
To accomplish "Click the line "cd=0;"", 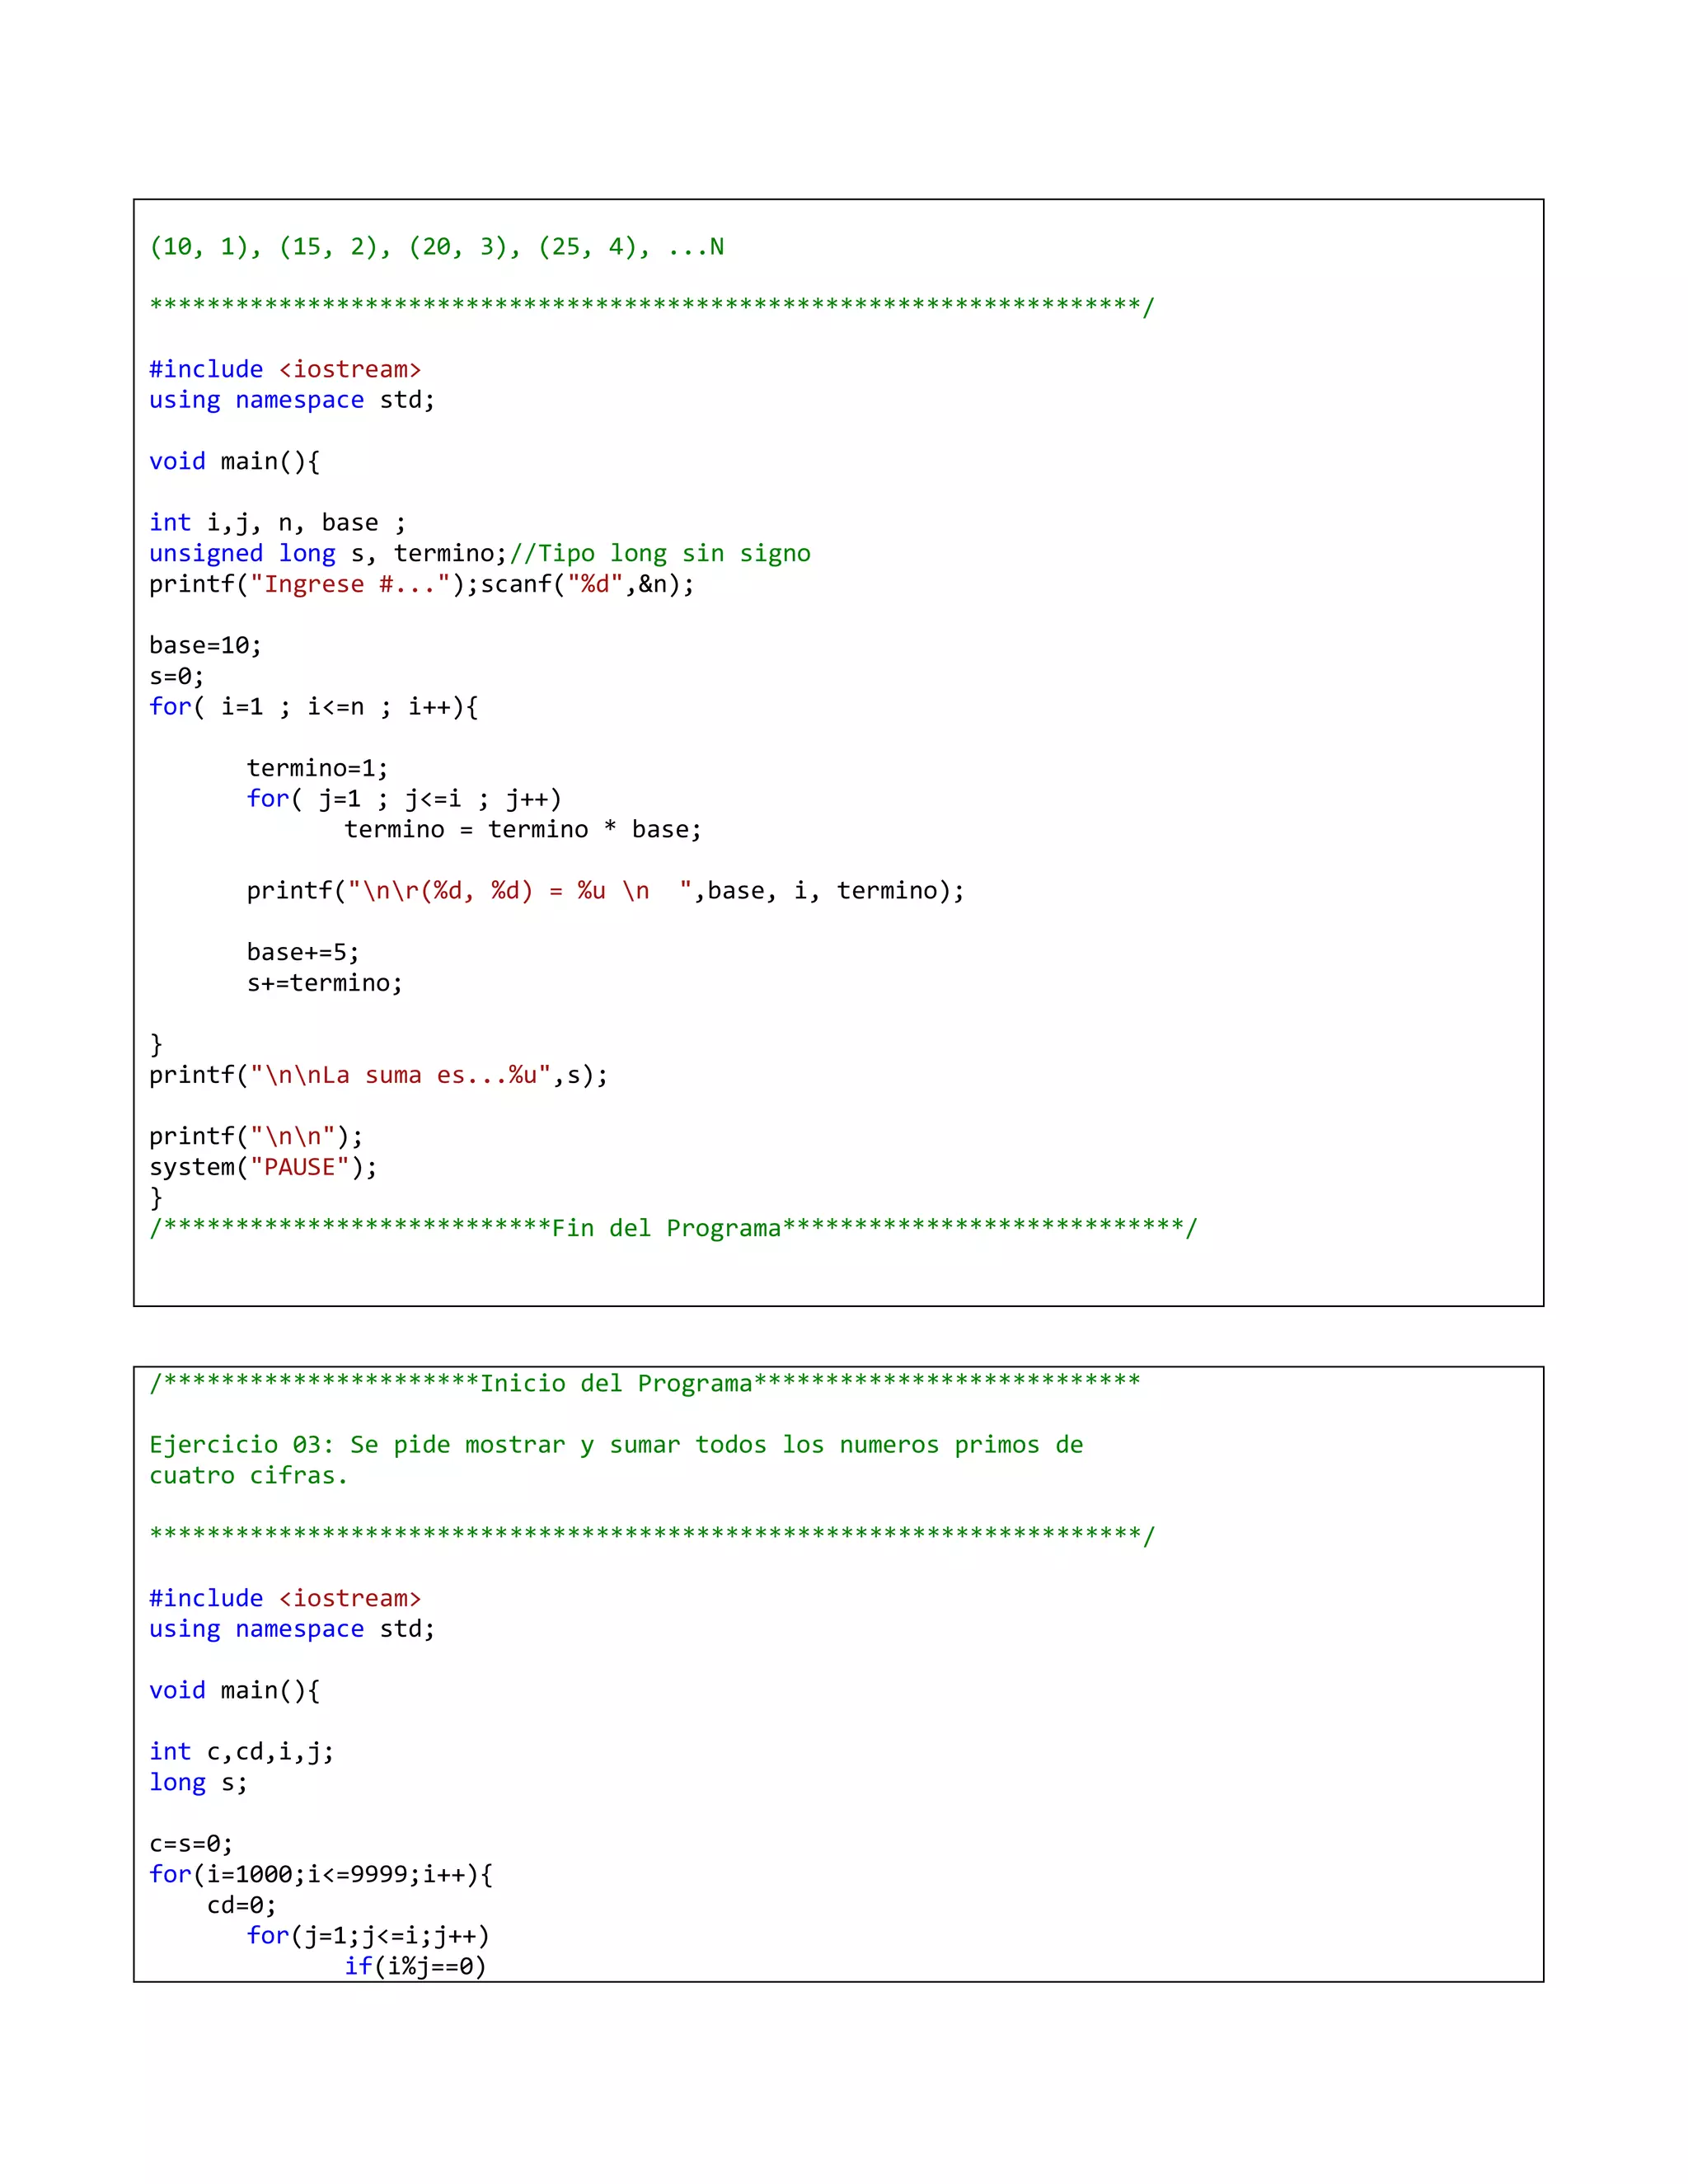I will (242, 1905).
